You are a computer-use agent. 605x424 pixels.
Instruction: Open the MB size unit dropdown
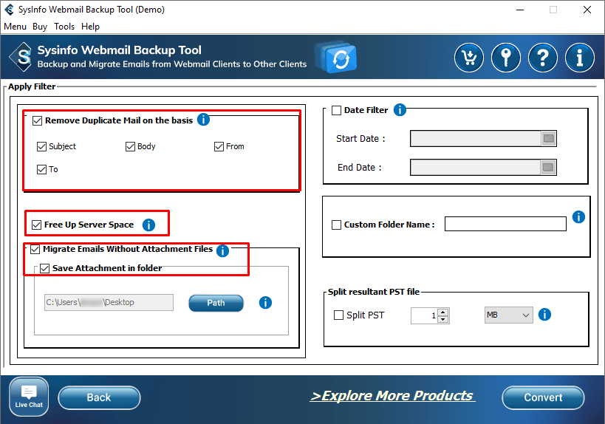pos(508,315)
